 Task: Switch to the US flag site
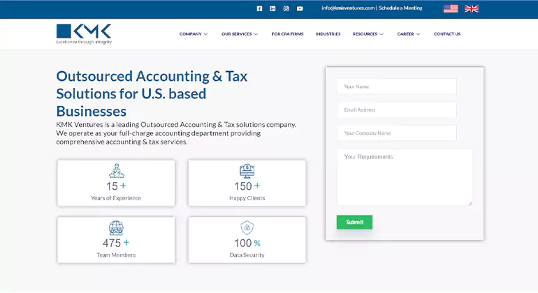(451, 8)
